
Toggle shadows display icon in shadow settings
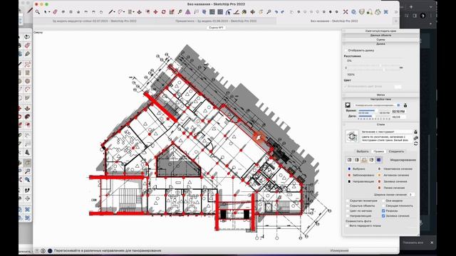(x=348, y=105)
